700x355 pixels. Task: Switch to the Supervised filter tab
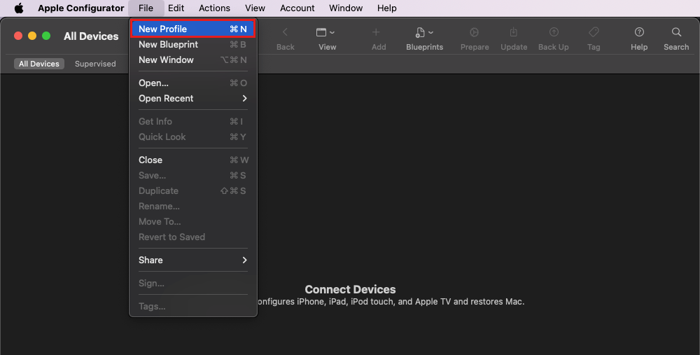point(95,64)
